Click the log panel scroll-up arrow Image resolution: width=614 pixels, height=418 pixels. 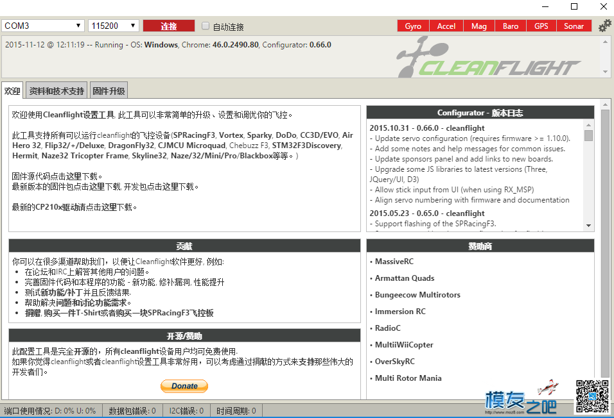606,42
